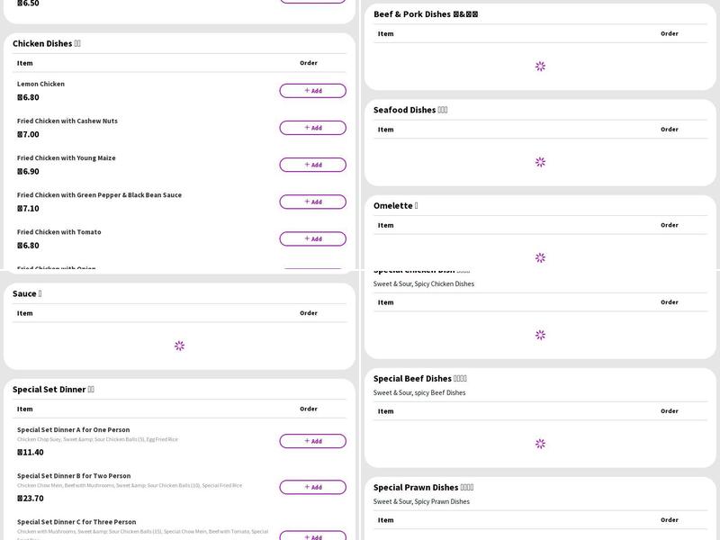Add Lemon Chicken to the order
Image resolution: width=720 pixels, height=540 pixels.
click(x=312, y=91)
